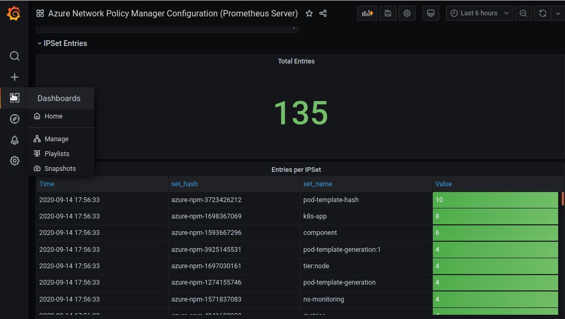Toggle cycle view mode monitor icon
565x319 pixels.
click(x=431, y=13)
